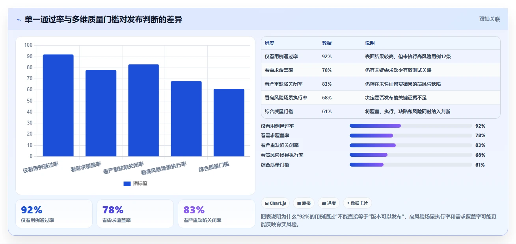Click description 仍存在未验证修复结果的高风险缺陷

pos(403,84)
